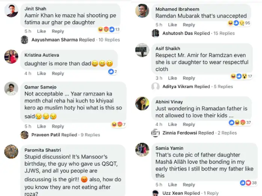The width and height of the screenshot is (262, 196).
Task: Click Paromita Shastri's profile picture
Action: coord(11,152)
